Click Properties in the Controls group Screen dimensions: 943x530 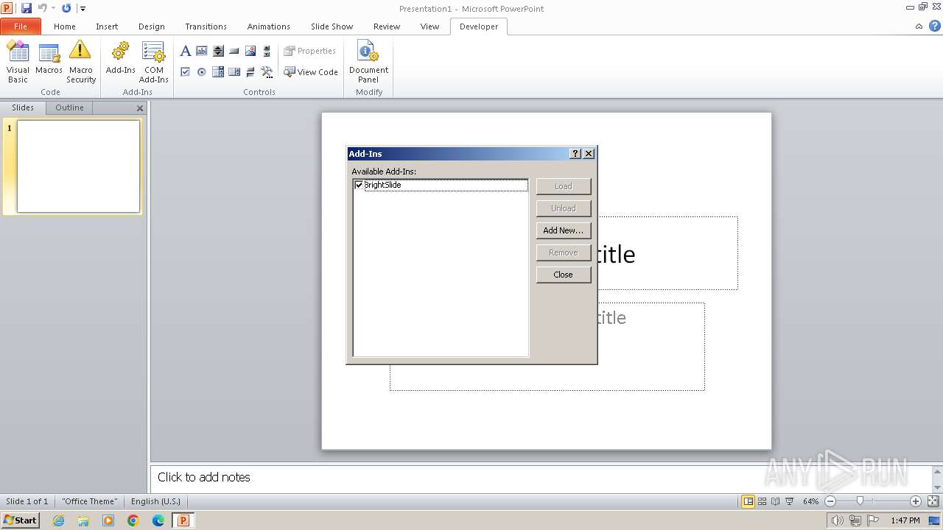click(310, 51)
